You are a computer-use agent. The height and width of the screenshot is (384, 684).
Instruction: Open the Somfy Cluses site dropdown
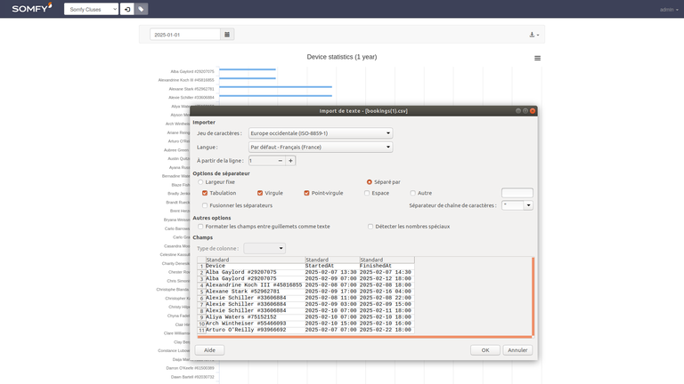(x=91, y=9)
